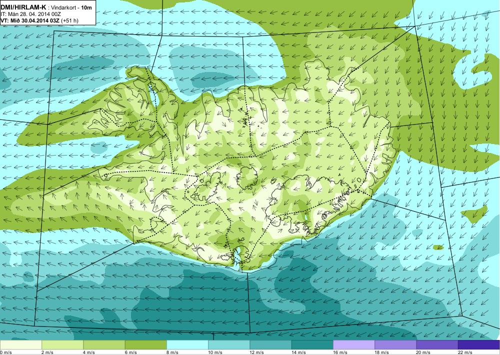500x355 pixels.
Task: Click the '20 m/s' legend label
Action: (x=423, y=352)
